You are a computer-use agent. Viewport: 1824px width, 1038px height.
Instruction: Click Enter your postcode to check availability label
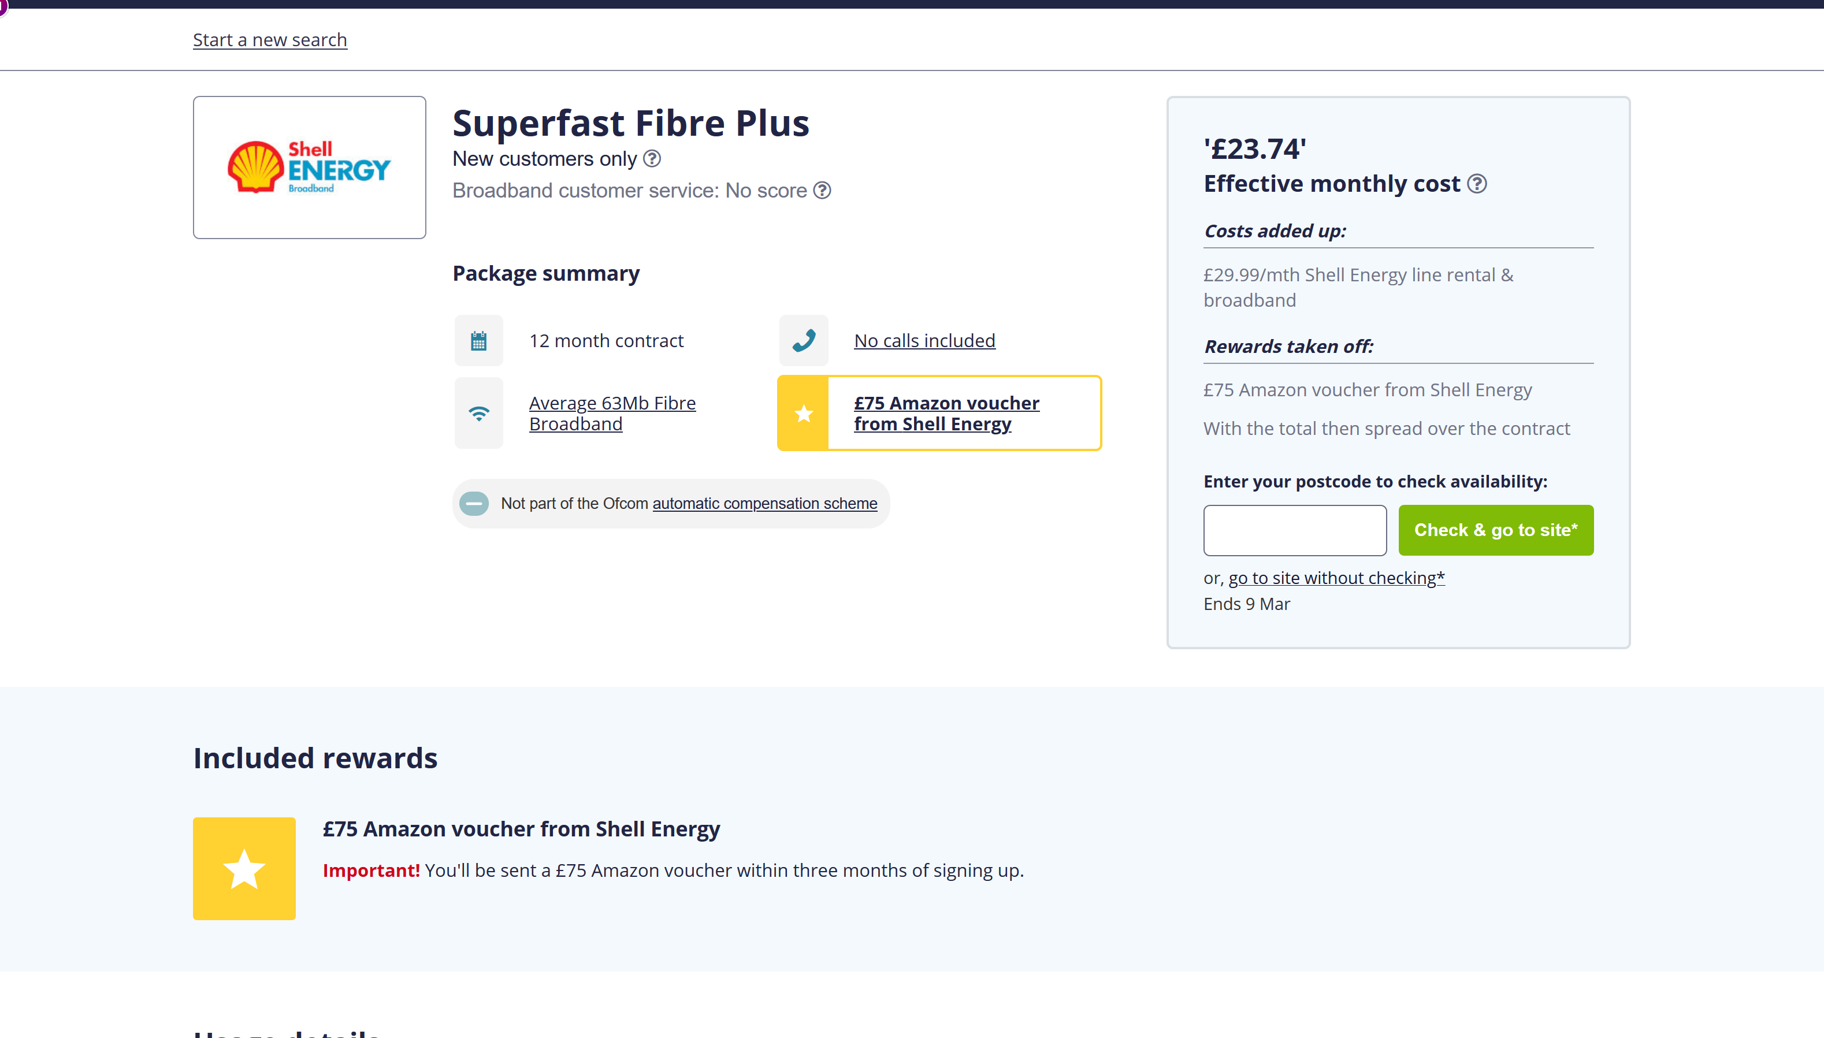1376,482
